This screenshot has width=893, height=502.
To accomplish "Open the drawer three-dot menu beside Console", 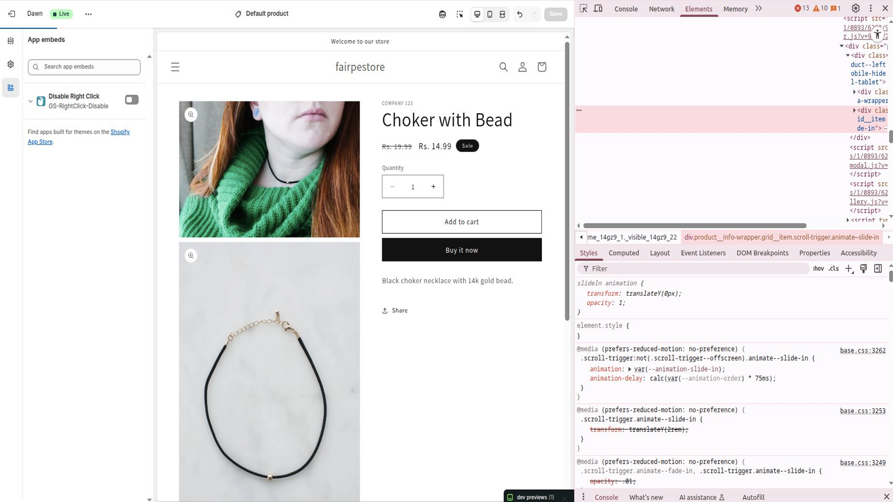I will coord(583,497).
